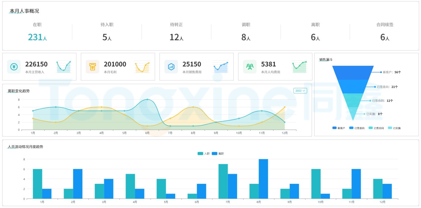Open the green sparkline beside 5381

299,67
